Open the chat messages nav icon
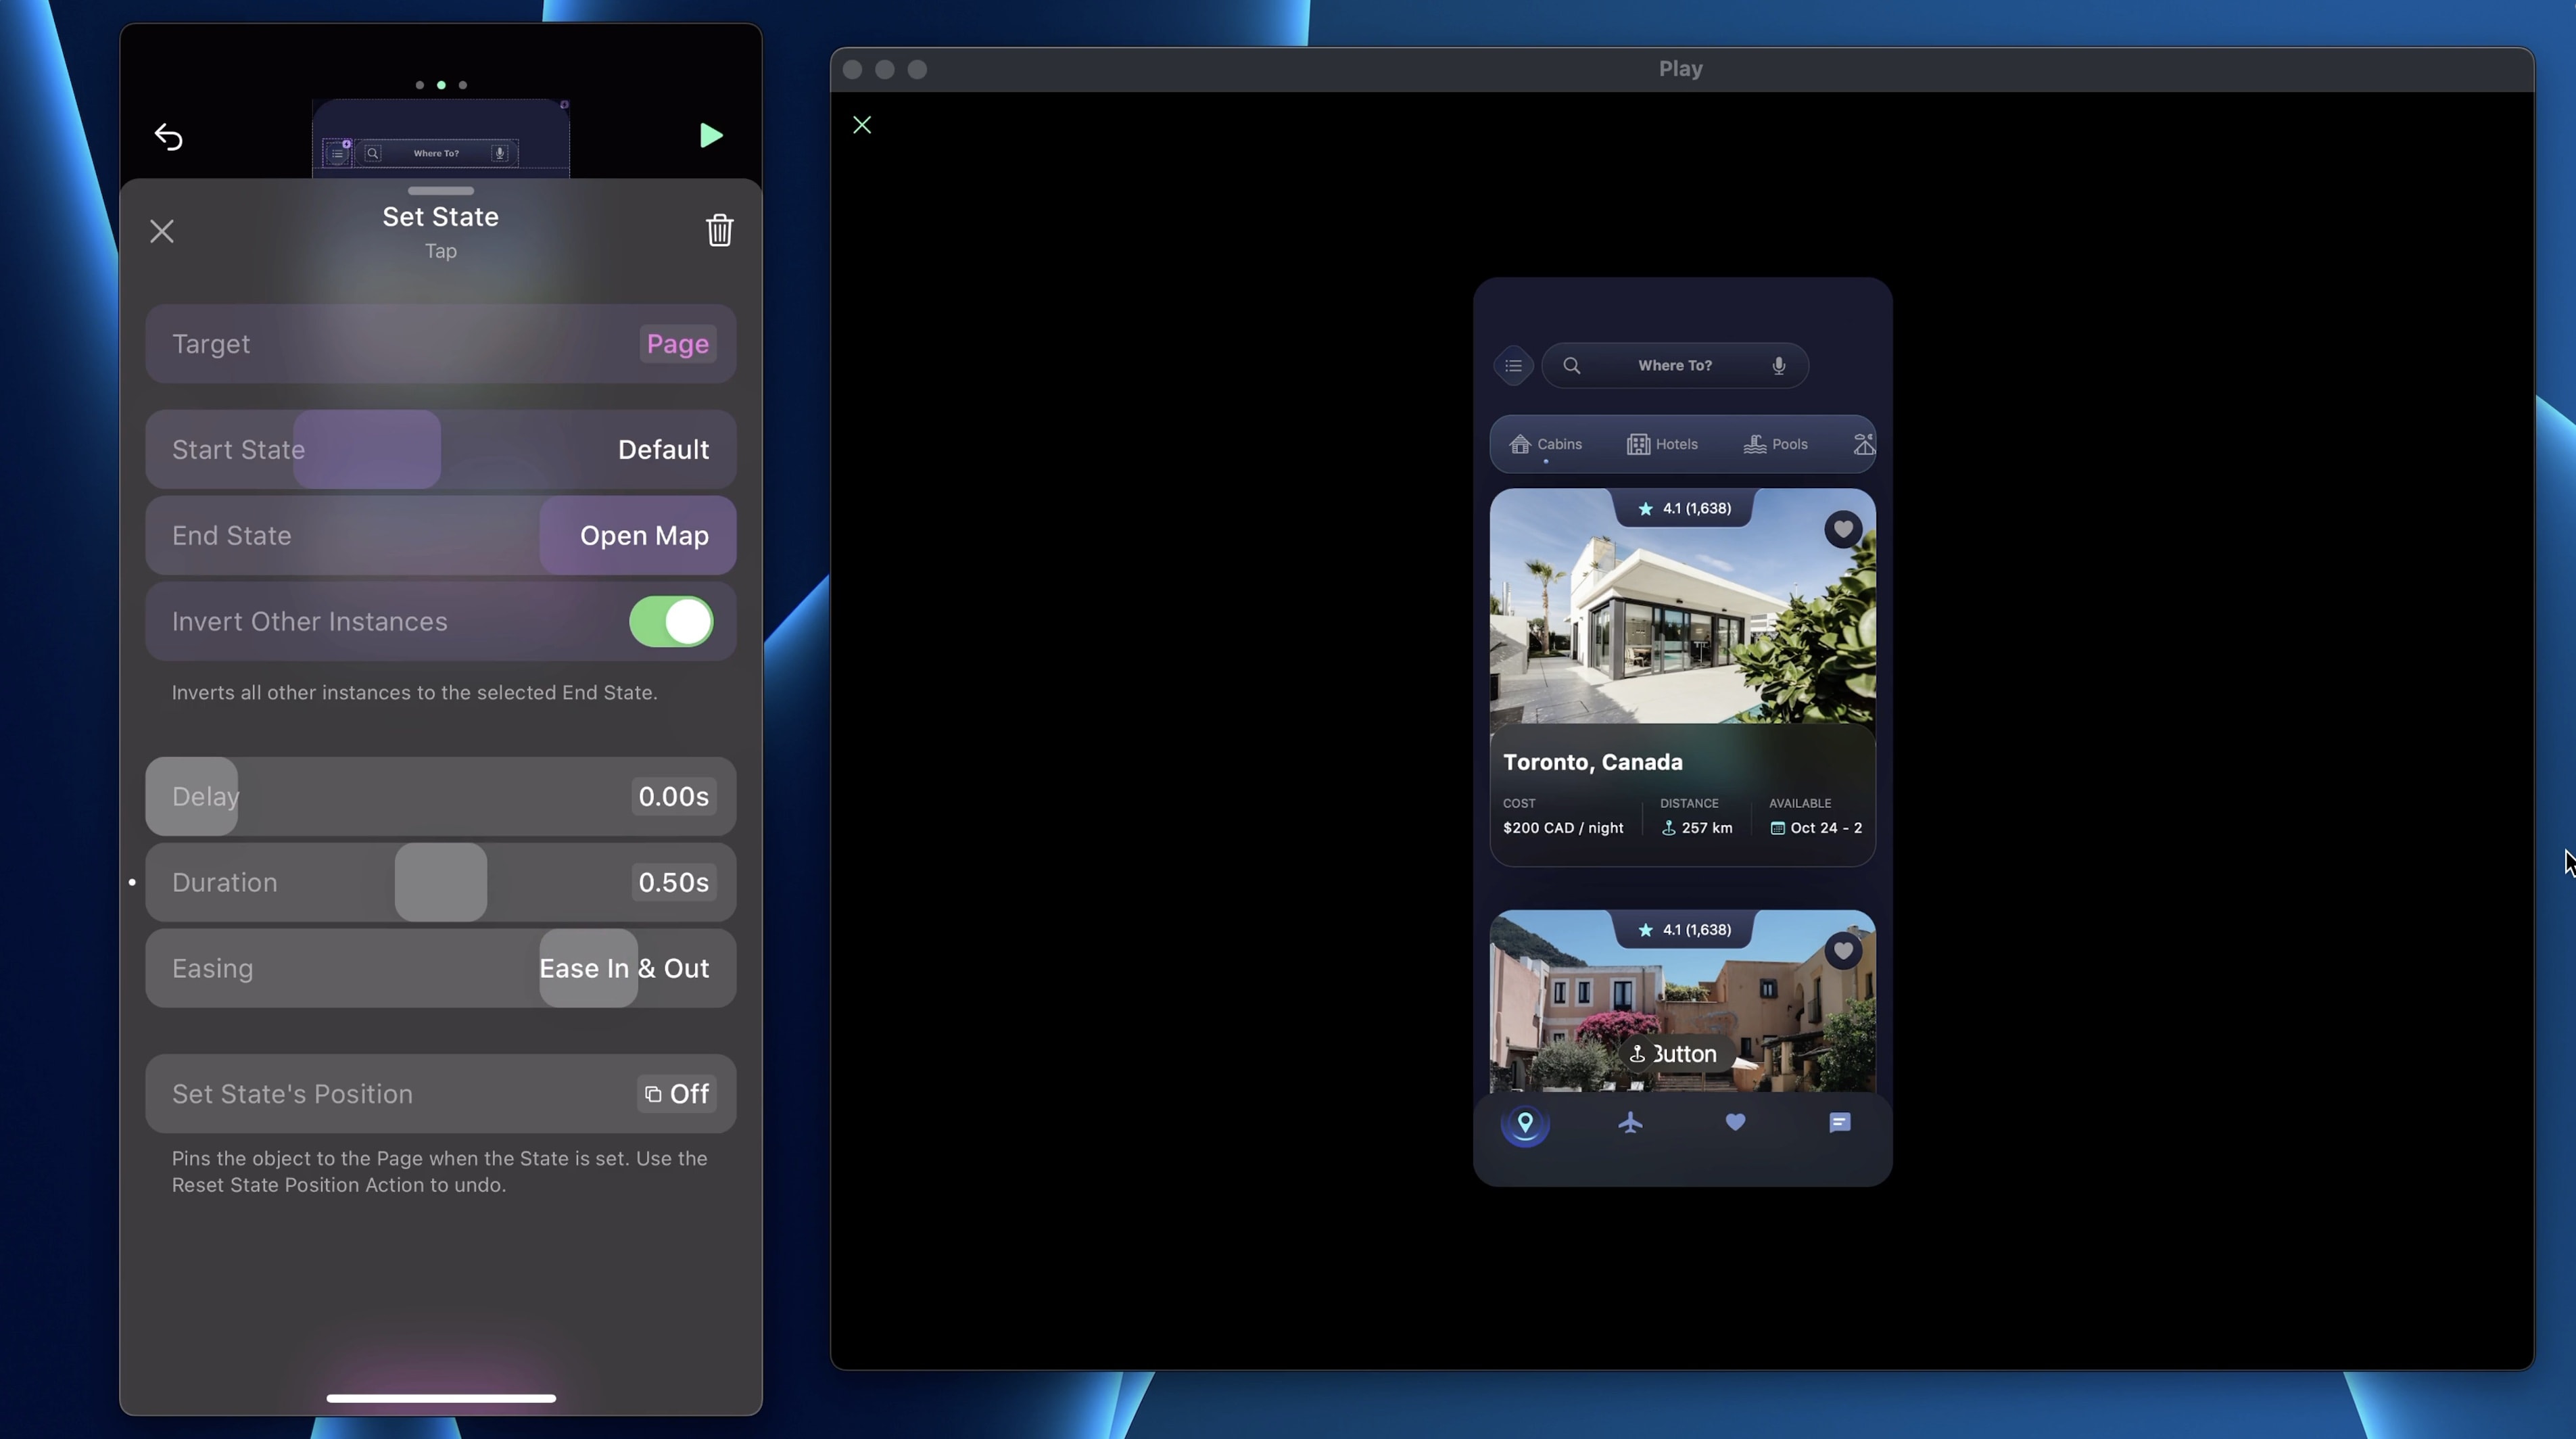2576x1439 pixels. [x=1839, y=1123]
